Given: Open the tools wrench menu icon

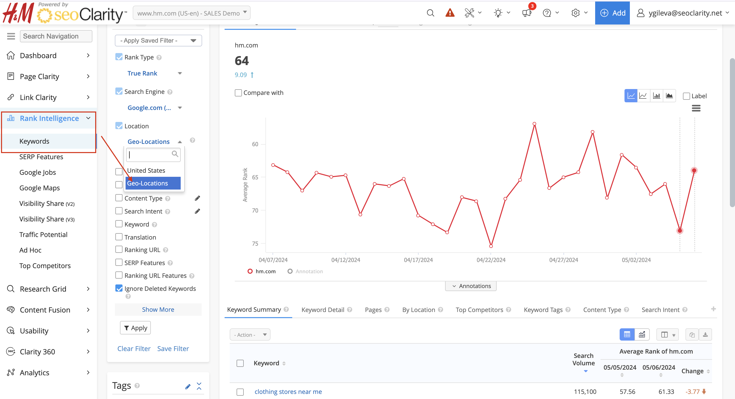Looking at the screenshot, I should point(469,13).
